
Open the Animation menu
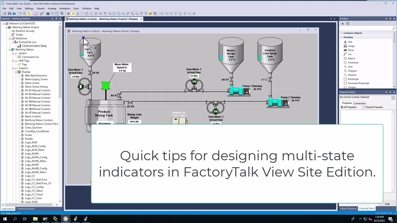click(x=65, y=8)
